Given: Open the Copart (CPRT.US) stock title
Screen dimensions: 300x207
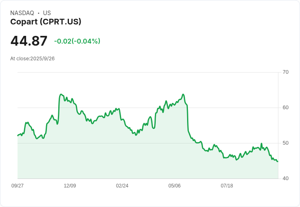Looking at the screenshot, I should 46,22.
